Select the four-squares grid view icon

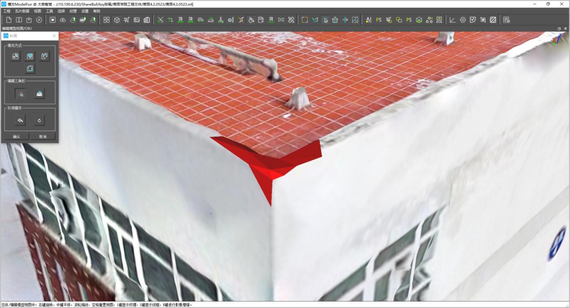107,20
